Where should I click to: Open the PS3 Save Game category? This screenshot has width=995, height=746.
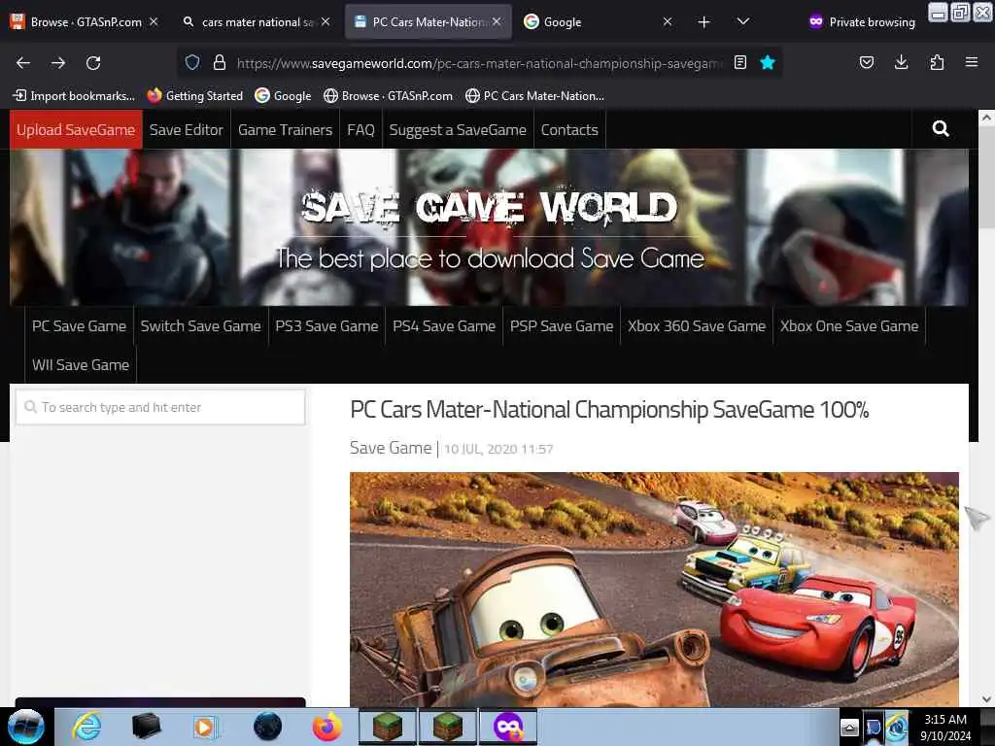click(326, 326)
